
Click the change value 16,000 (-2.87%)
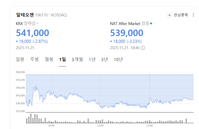(32, 41)
